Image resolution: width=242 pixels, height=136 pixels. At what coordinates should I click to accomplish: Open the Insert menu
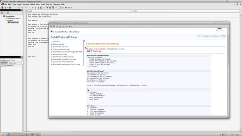[20, 4]
